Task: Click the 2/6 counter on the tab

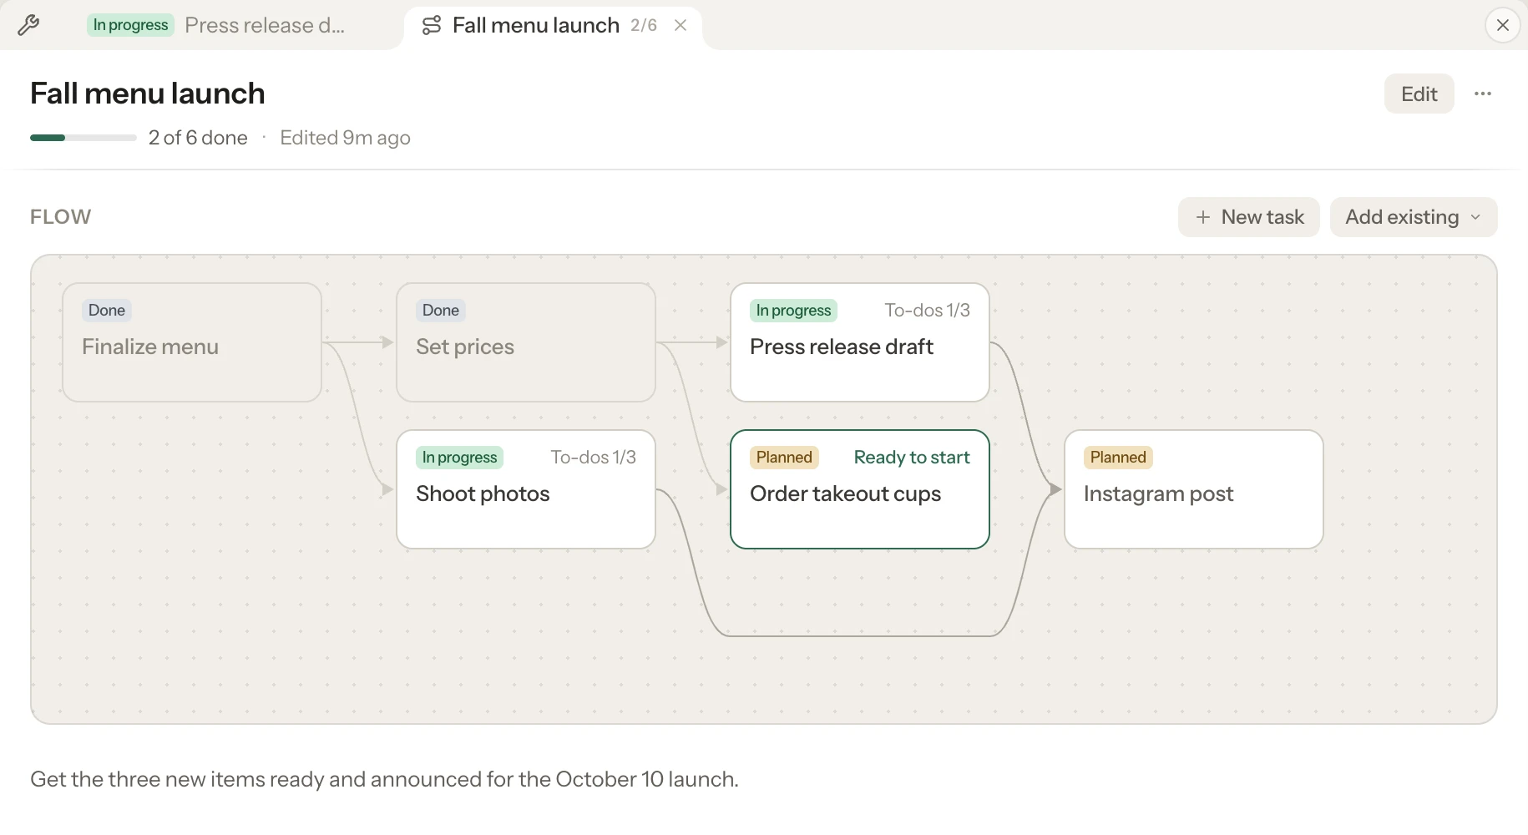Action: pyautogui.click(x=644, y=25)
